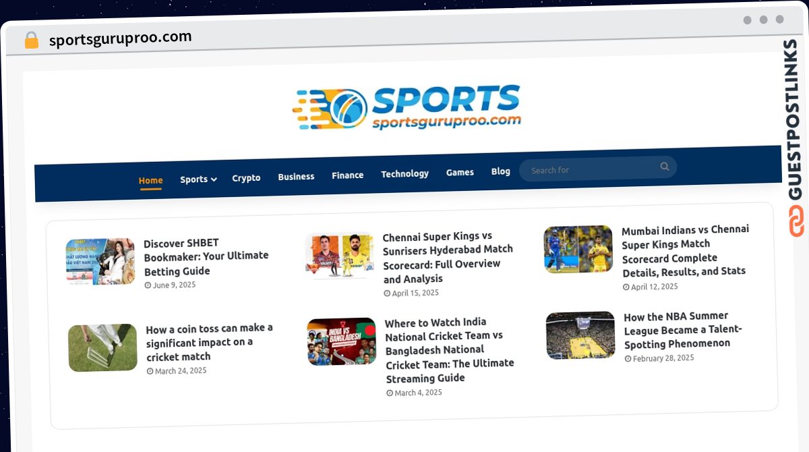Screen dimensions: 809x452
Task: Open the Blog menu item
Action: click(x=500, y=171)
